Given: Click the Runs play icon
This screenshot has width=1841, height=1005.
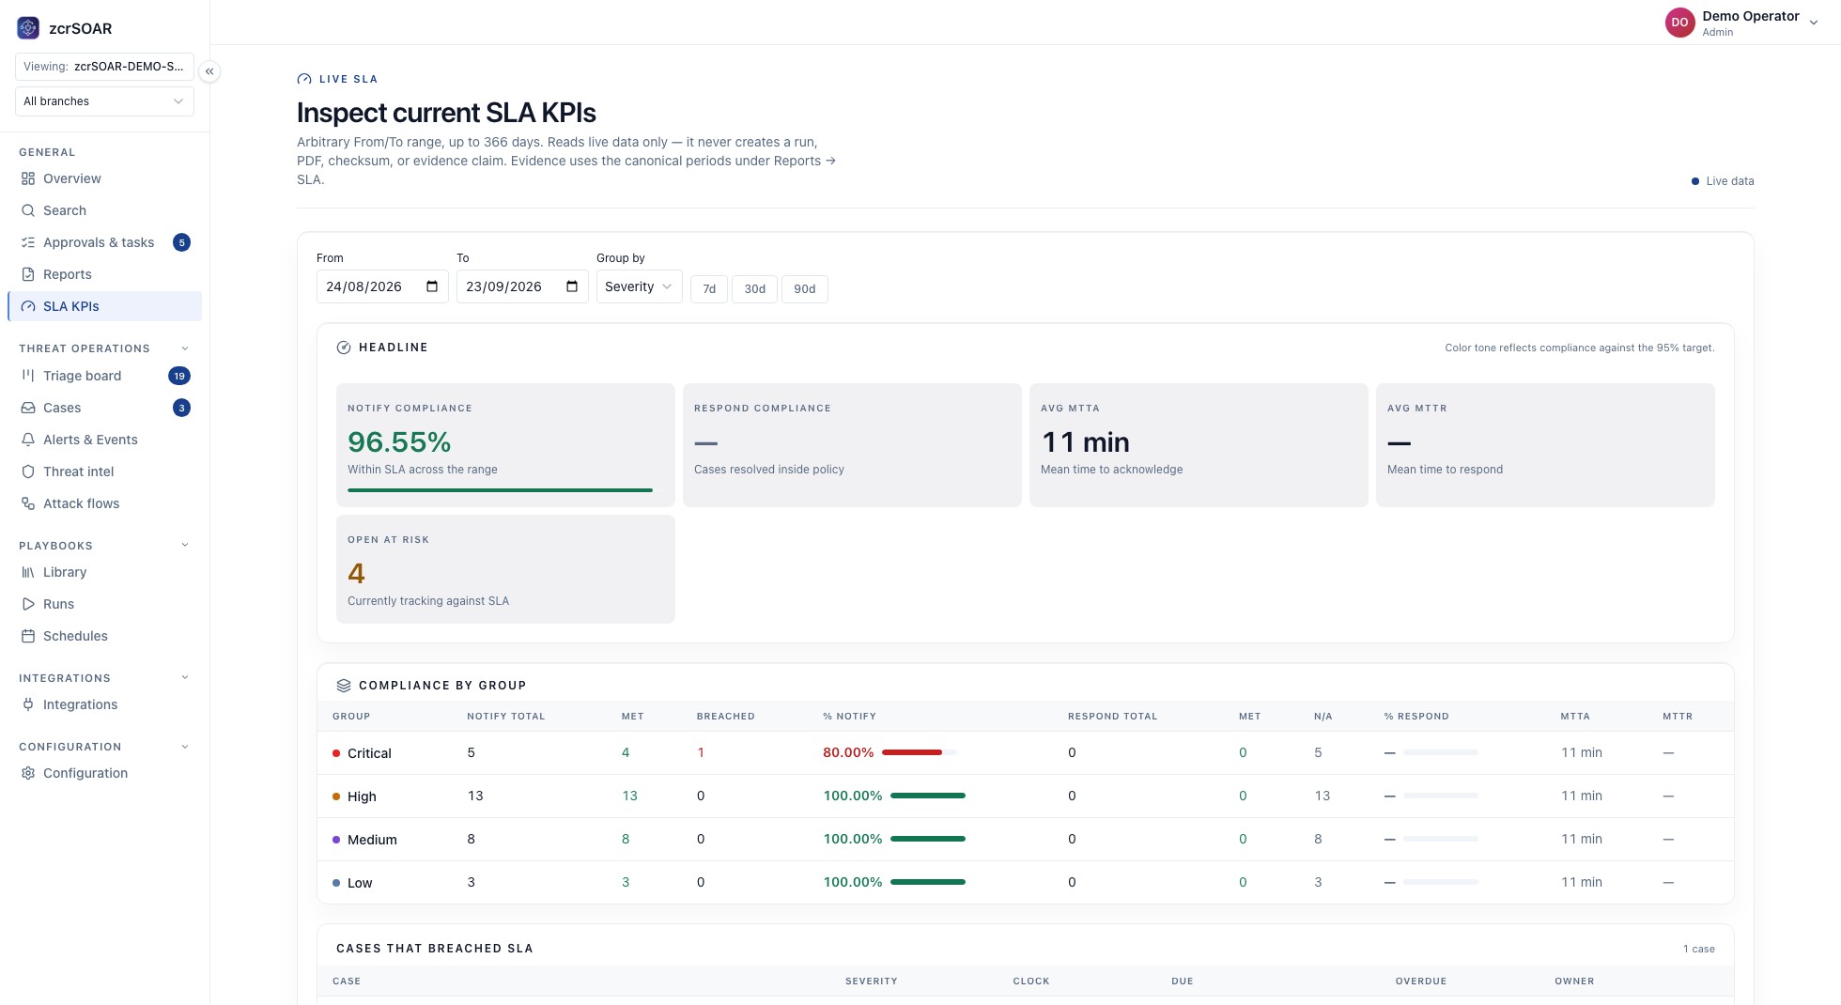Looking at the screenshot, I should tap(28, 604).
